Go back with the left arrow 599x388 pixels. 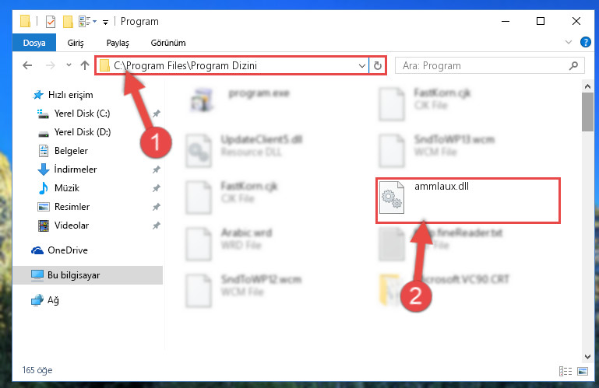tap(27, 65)
